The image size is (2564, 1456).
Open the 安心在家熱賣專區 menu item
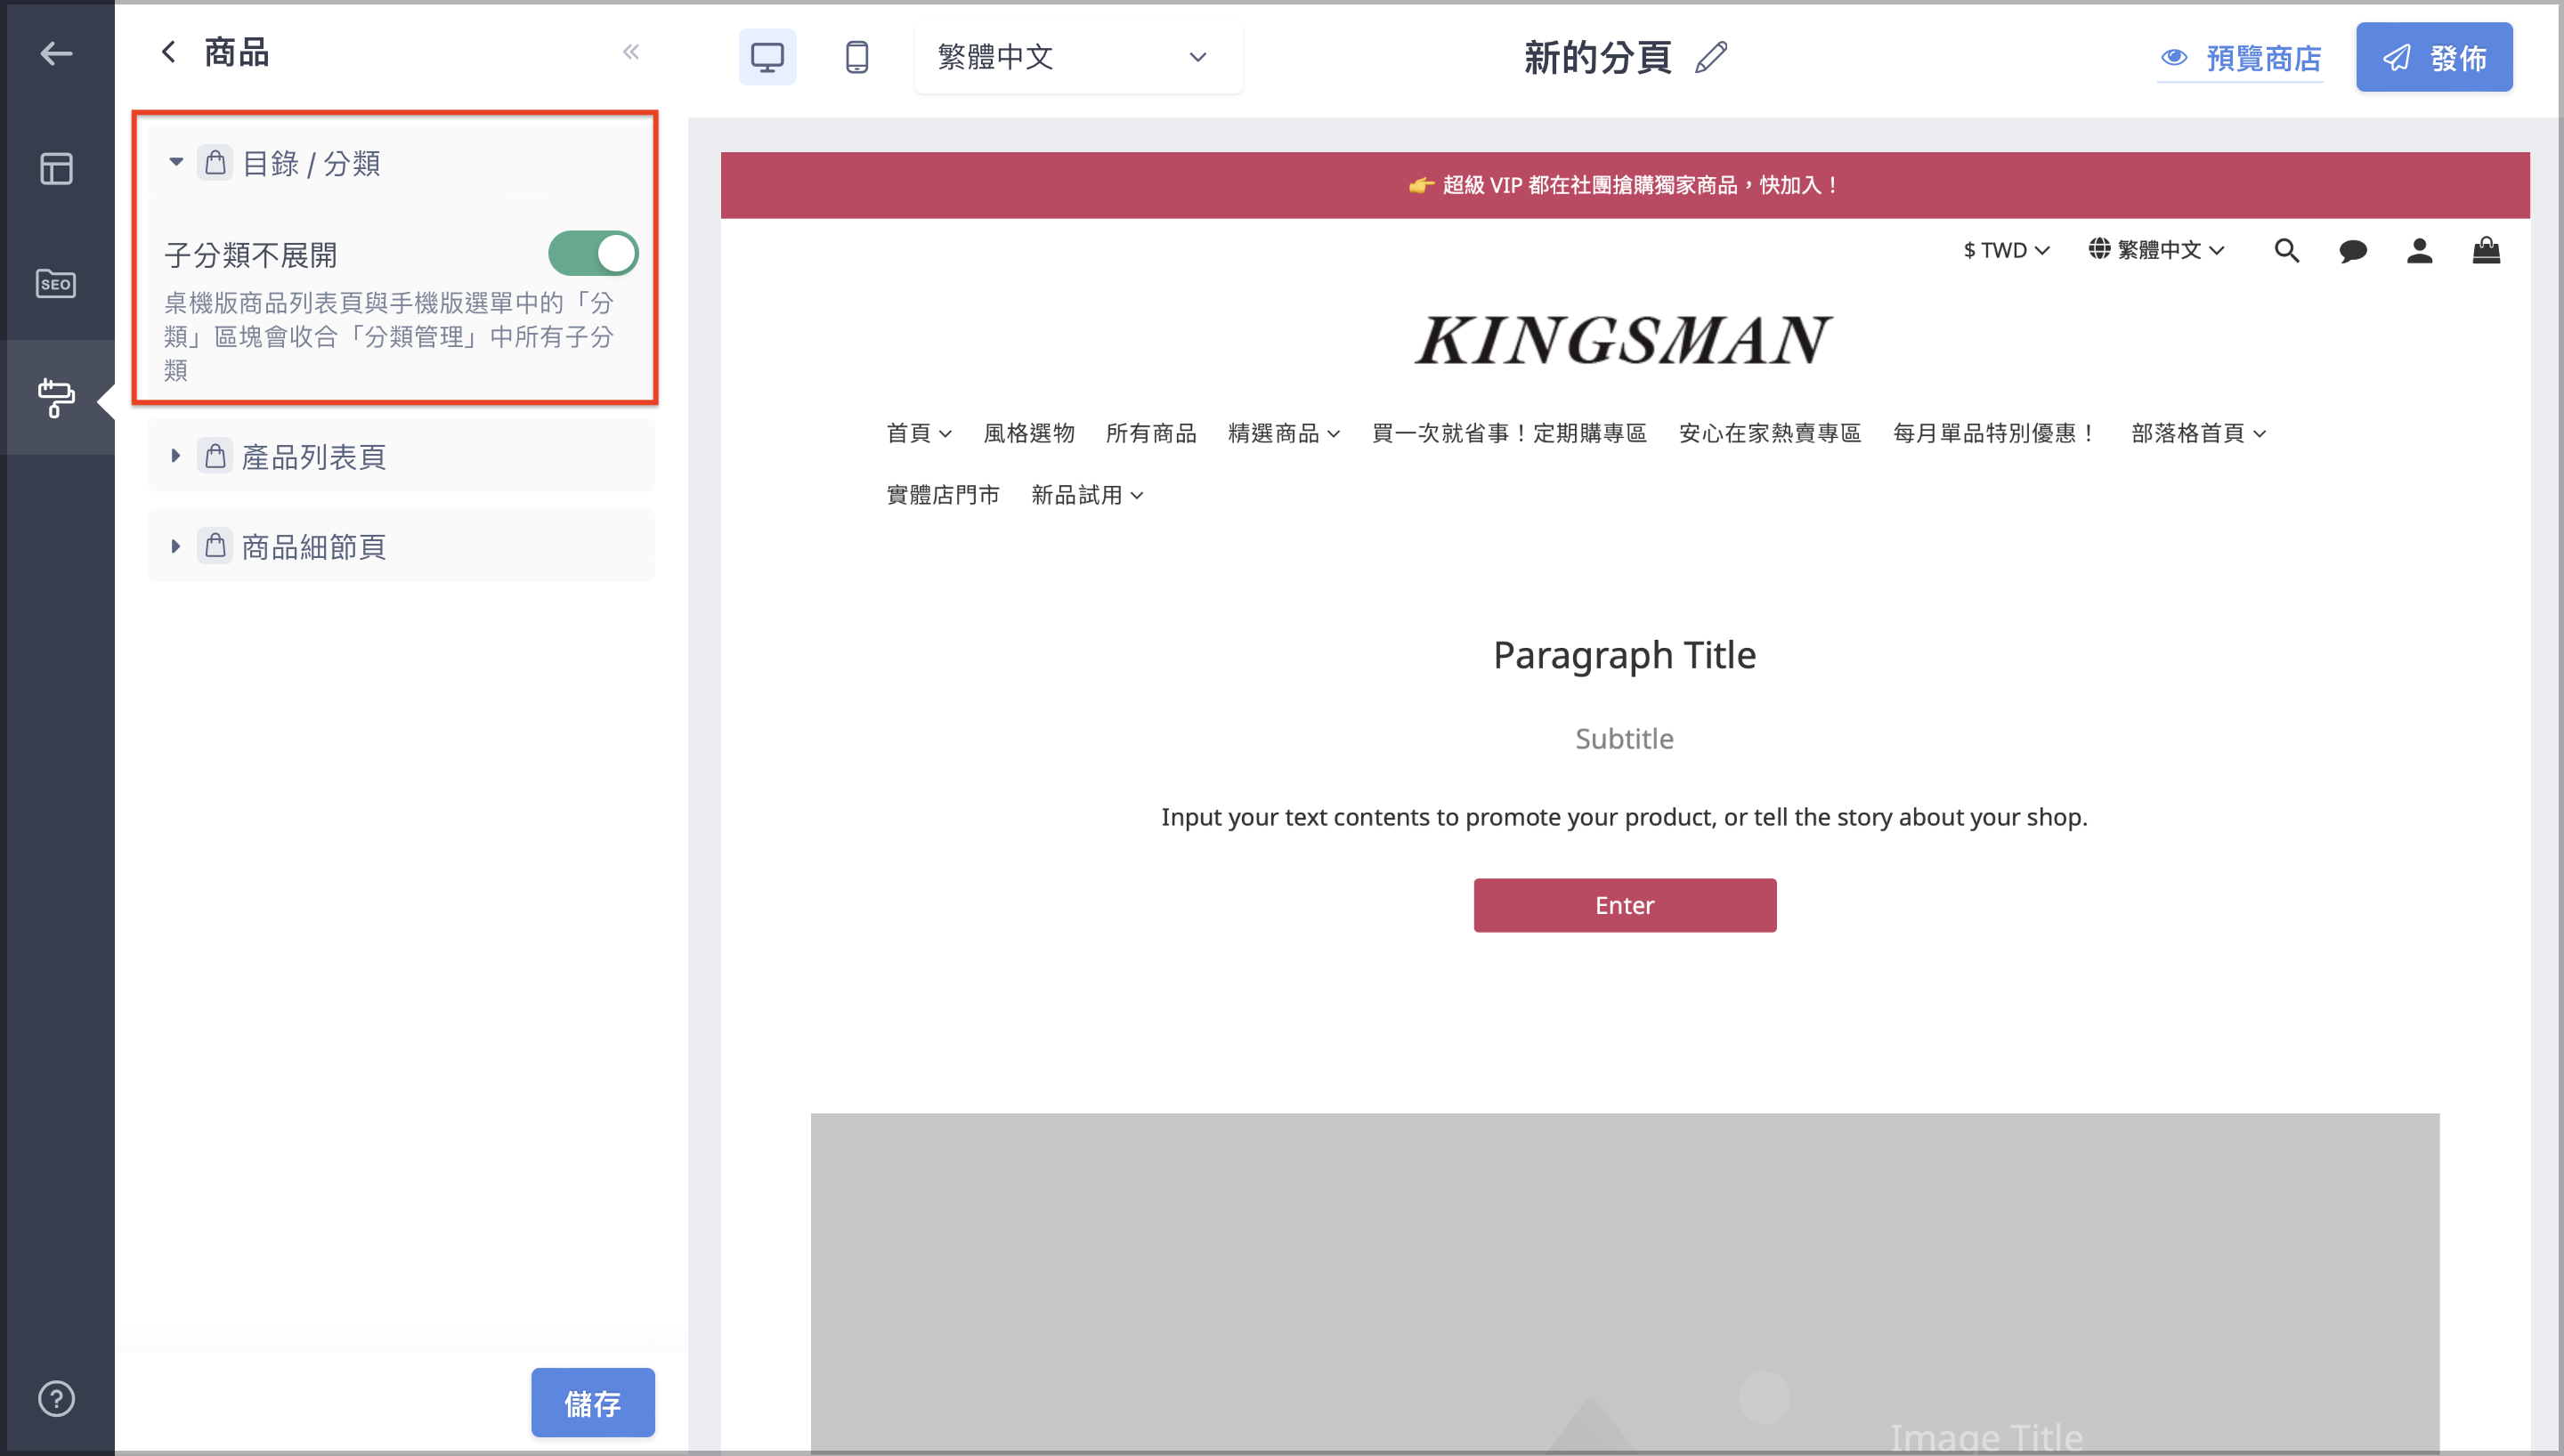tap(1770, 433)
